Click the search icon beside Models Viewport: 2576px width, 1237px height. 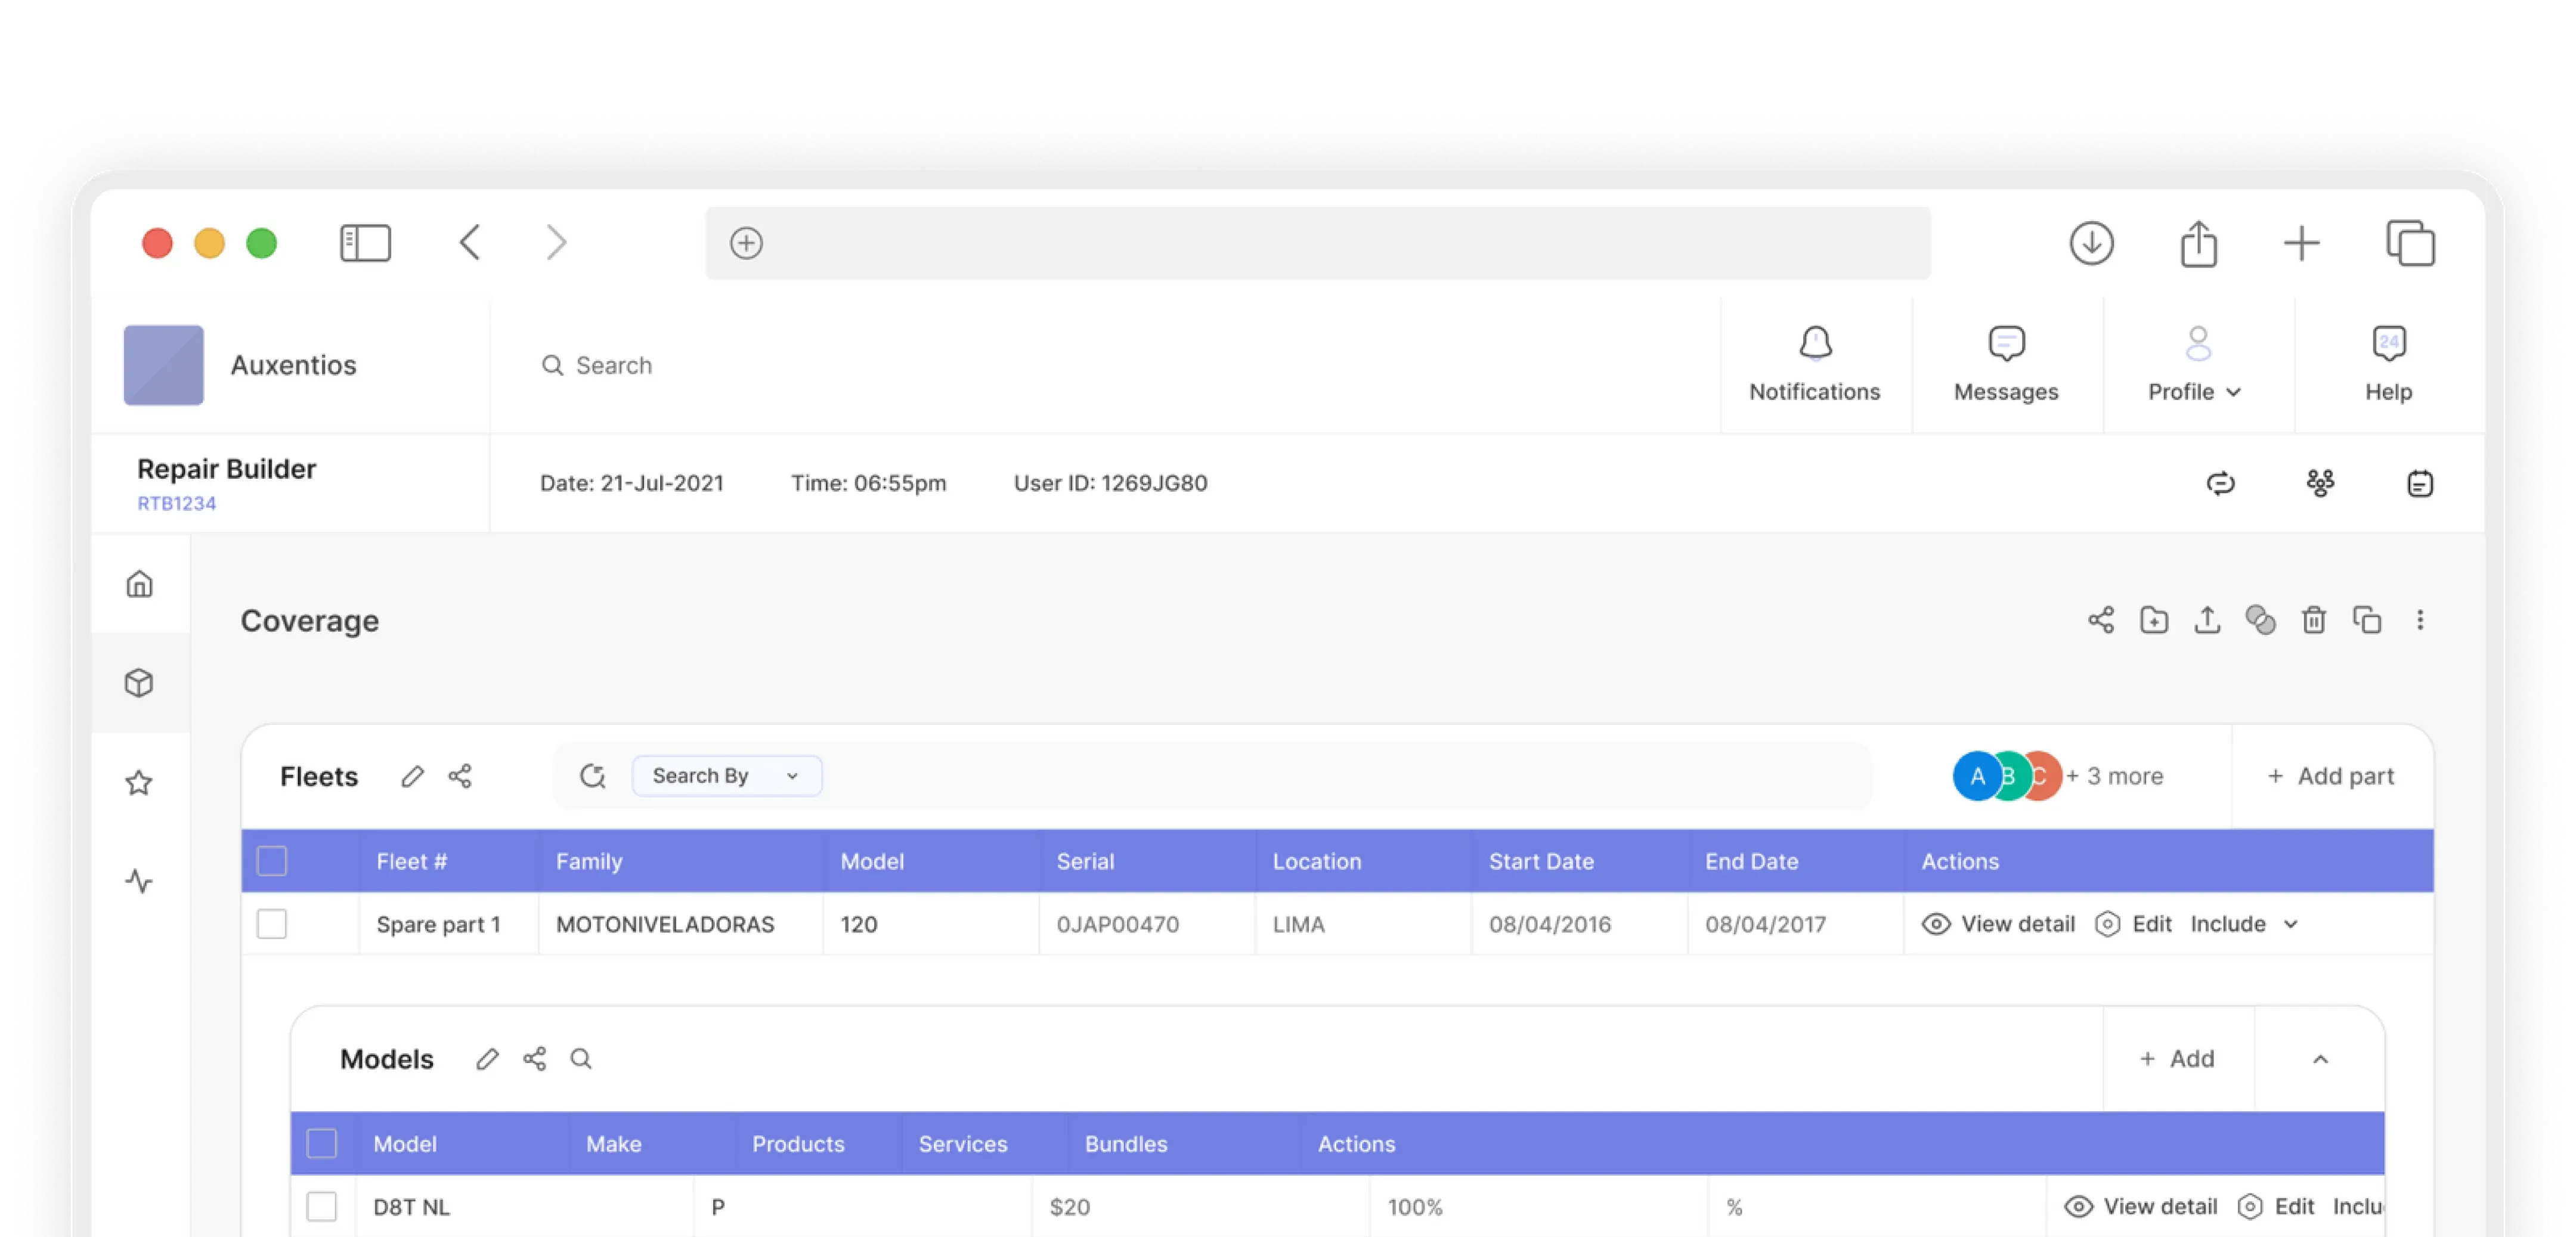pyautogui.click(x=581, y=1059)
